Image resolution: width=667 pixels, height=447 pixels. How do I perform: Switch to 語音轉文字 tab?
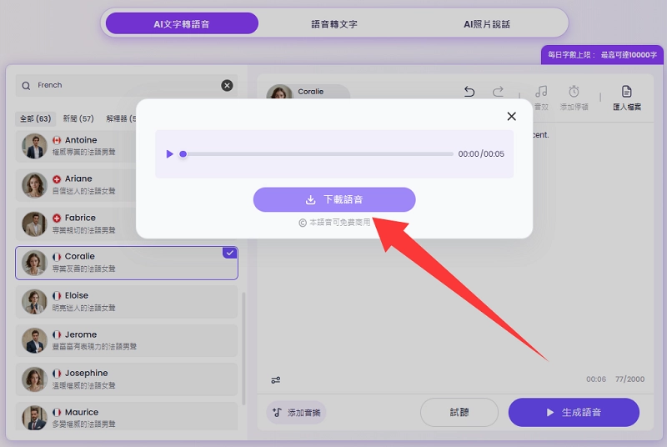click(334, 24)
